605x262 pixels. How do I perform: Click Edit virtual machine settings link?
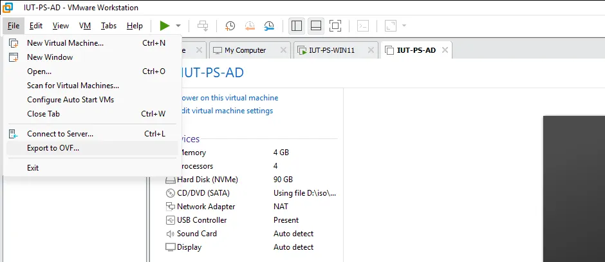coord(227,111)
